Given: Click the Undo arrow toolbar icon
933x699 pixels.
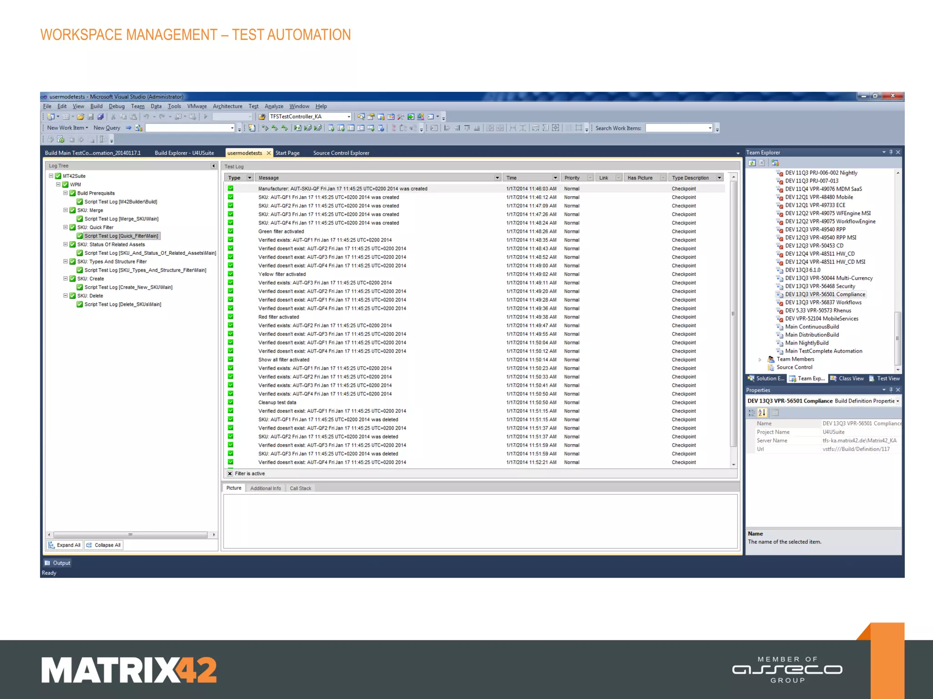Looking at the screenshot, I should pos(146,117).
